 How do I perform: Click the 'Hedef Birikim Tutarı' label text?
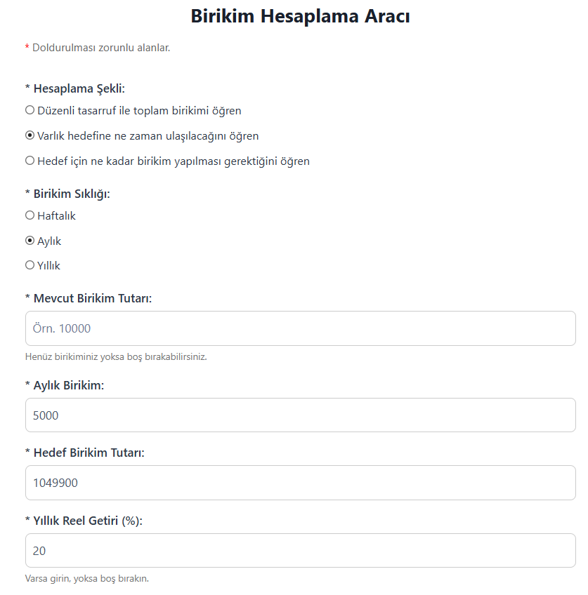89,453
